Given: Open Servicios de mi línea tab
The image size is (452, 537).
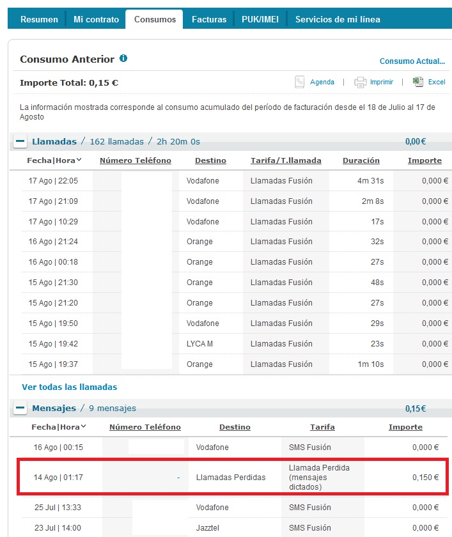Looking at the screenshot, I should [x=338, y=19].
